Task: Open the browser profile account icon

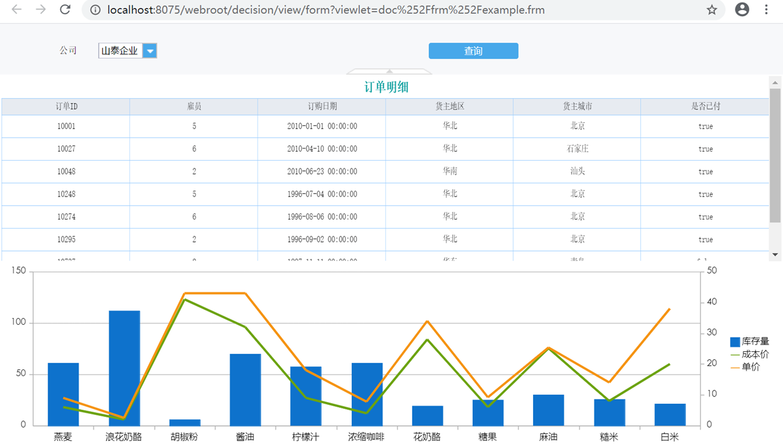Action: pos(742,10)
